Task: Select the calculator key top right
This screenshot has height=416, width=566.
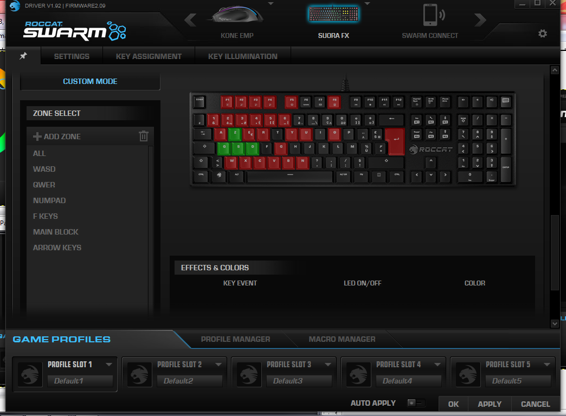Action: (506, 101)
